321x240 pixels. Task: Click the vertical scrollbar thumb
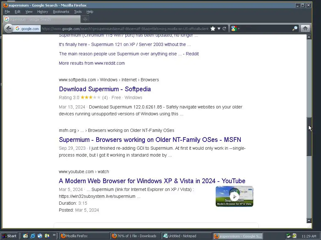[309, 137]
